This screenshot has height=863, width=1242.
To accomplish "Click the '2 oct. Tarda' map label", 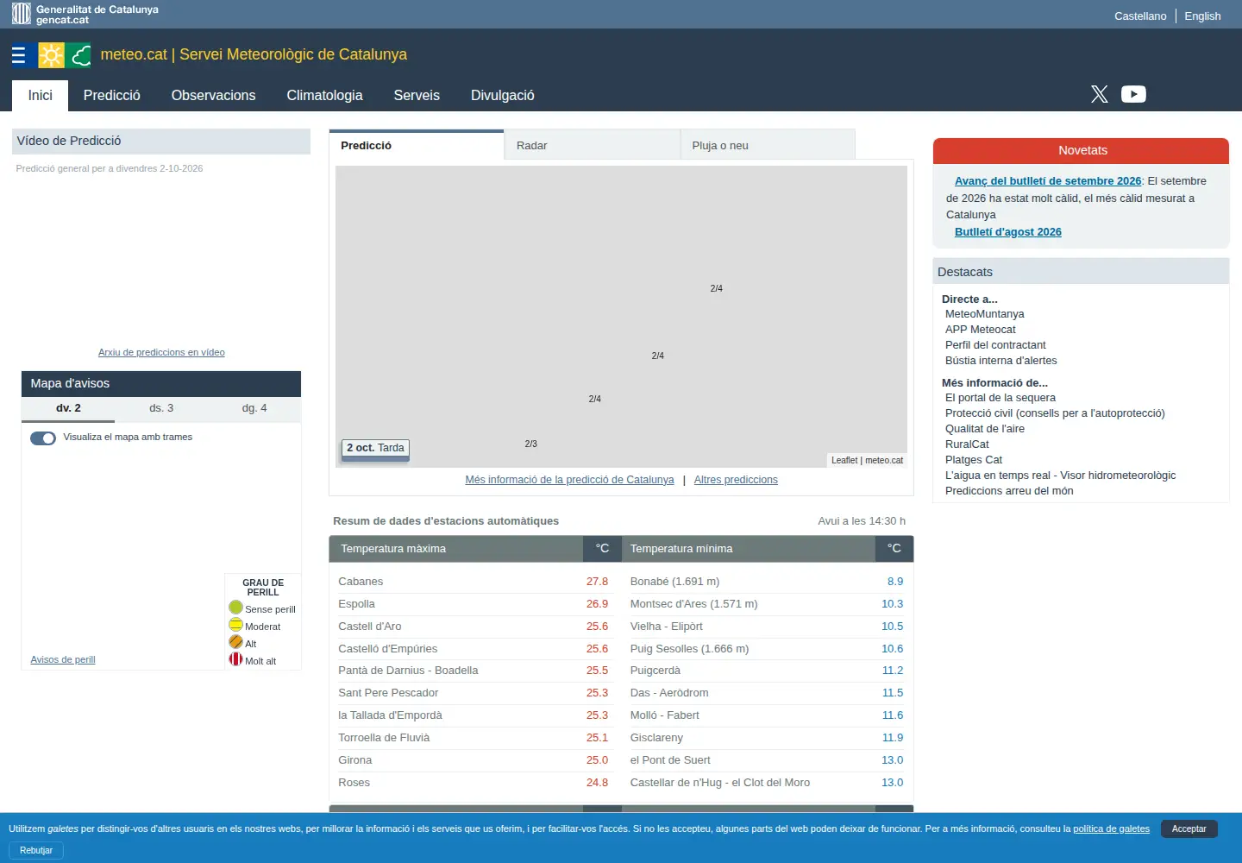I will point(375,448).
